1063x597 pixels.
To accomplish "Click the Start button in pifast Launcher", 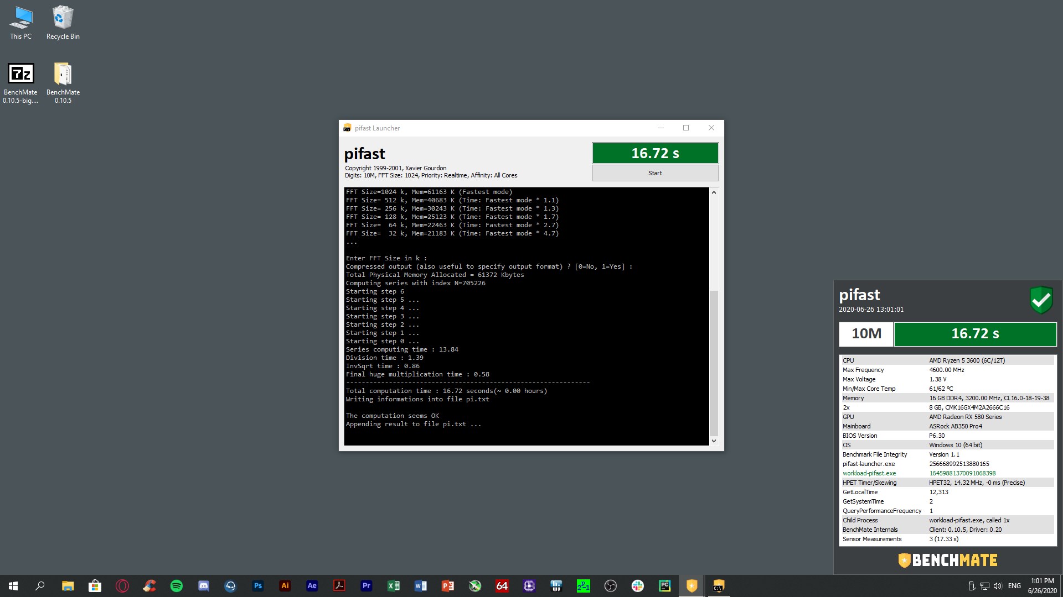I will (x=655, y=173).
